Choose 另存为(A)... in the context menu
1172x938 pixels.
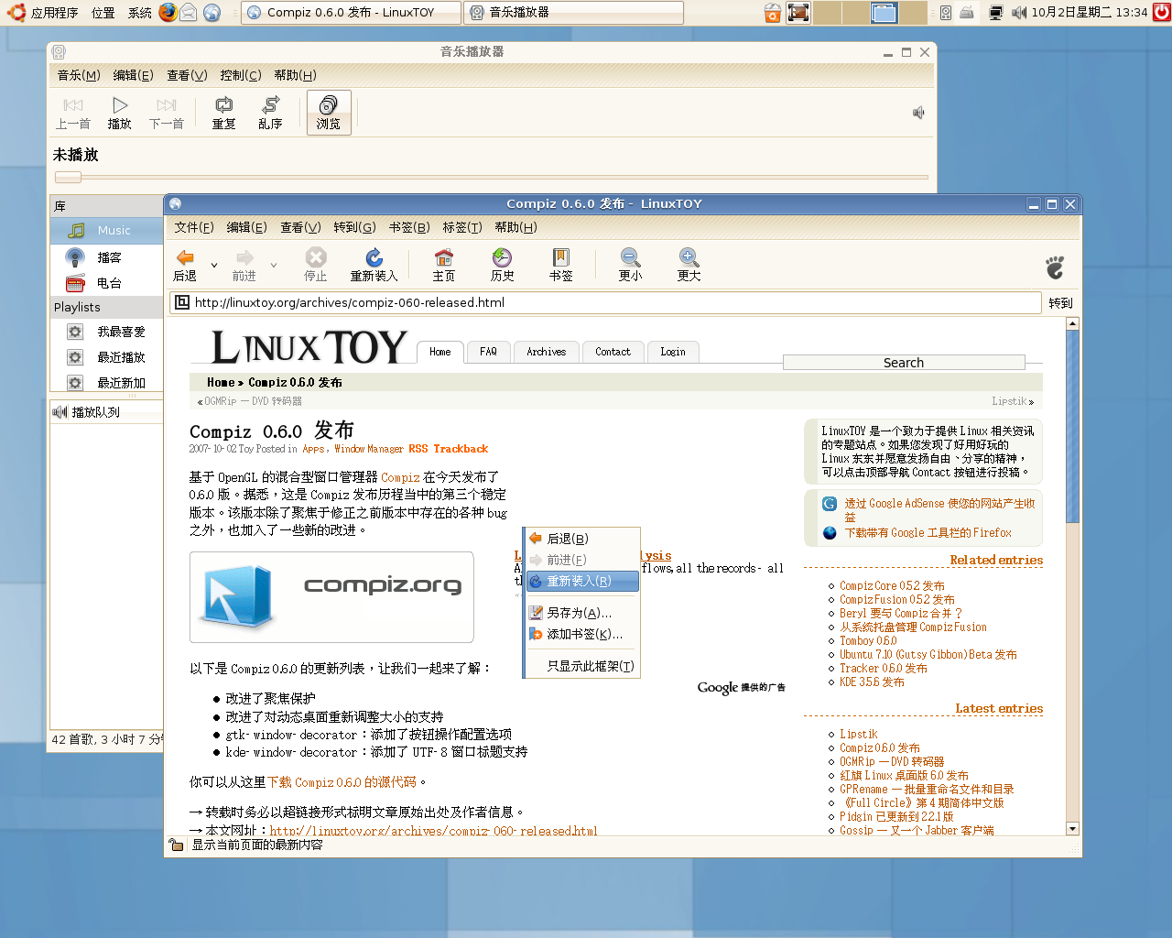pos(582,613)
